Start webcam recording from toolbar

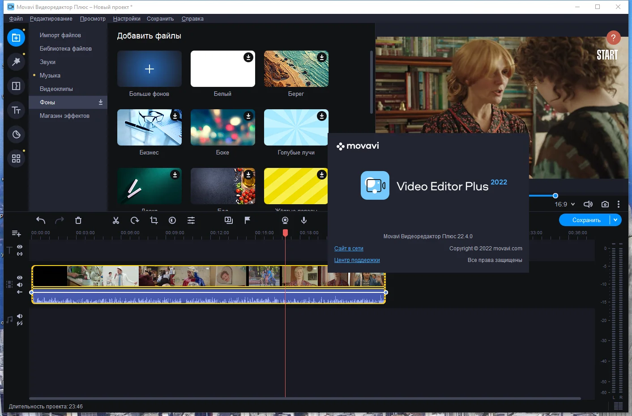285,220
